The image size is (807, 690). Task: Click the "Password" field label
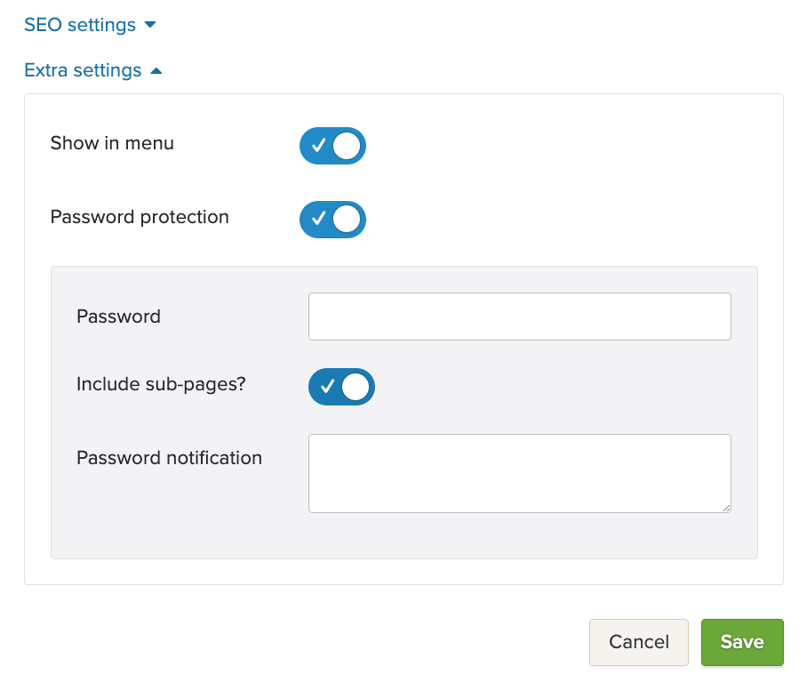click(118, 317)
